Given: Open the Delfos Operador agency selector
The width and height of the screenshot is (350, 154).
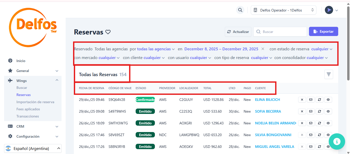Looking at the screenshot, I should pos(283,10).
